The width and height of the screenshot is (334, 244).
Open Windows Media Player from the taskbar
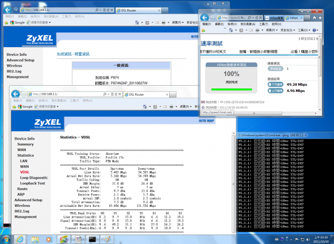[49, 239]
